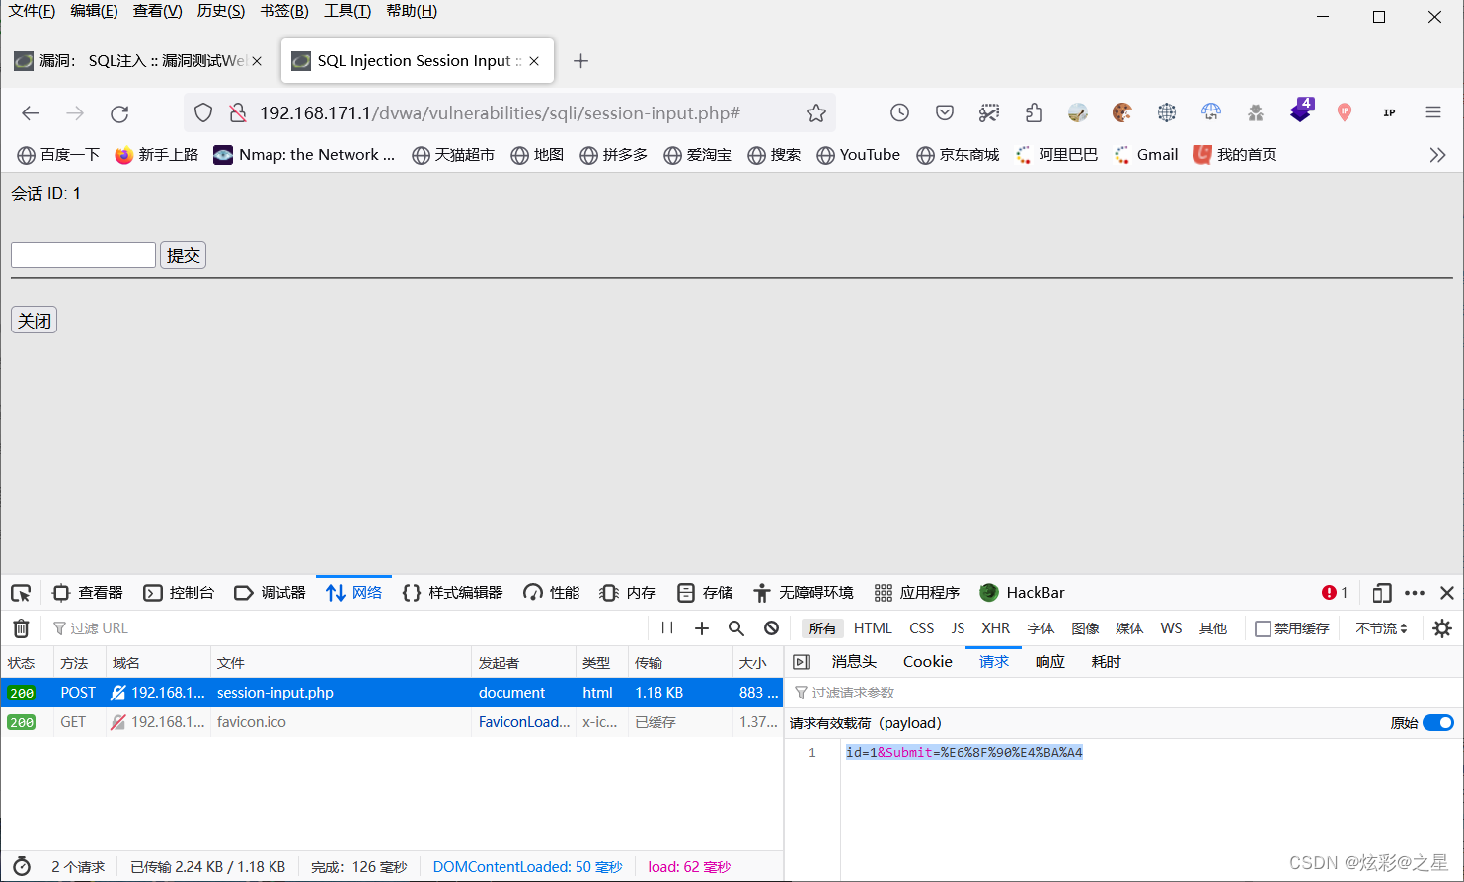This screenshot has height=882, width=1464.
Task: Open the Gmail bookmark
Action: click(1145, 155)
